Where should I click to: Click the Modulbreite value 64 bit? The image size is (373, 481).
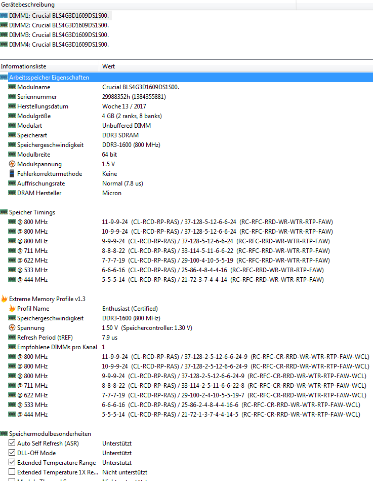(x=109, y=154)
